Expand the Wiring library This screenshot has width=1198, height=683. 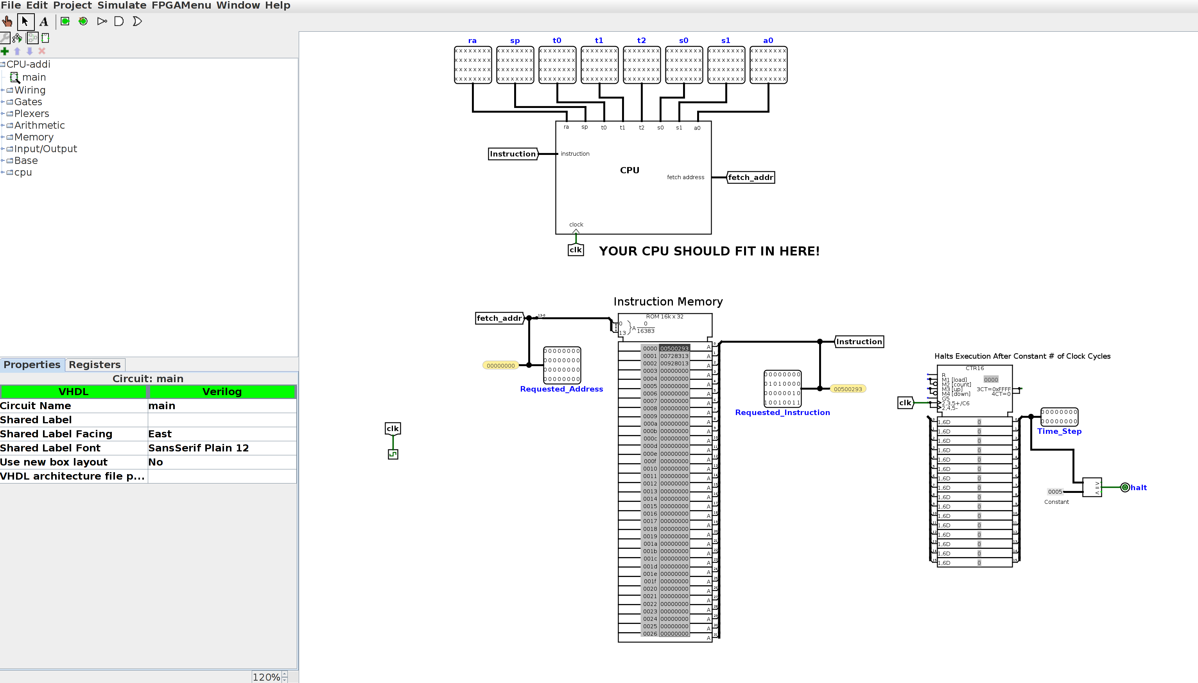(3, 90)
